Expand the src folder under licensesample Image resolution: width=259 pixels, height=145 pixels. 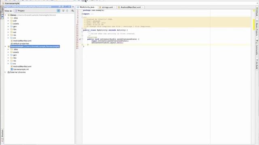point(8,64)
